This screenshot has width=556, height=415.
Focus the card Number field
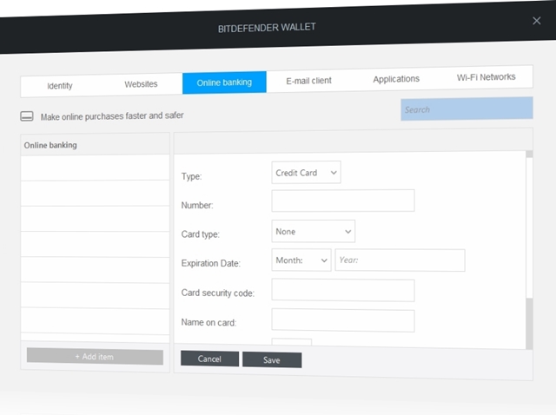pos(343,201)
